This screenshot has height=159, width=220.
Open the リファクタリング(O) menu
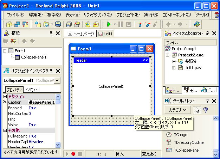point(98,15)
